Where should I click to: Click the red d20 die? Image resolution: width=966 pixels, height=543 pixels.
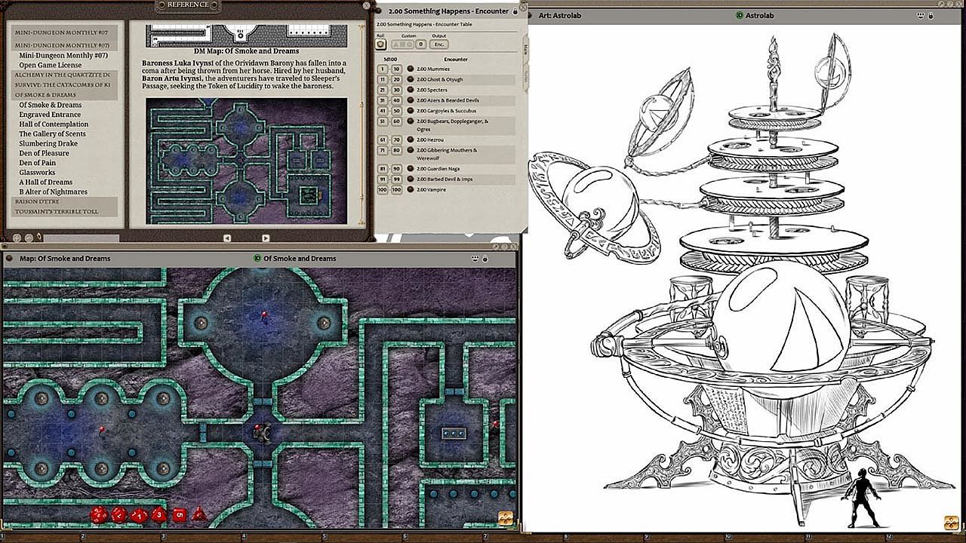[99, 515]
